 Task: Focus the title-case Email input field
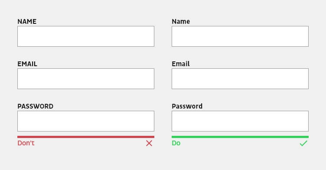pyautogui.click(x=240, y=79)
